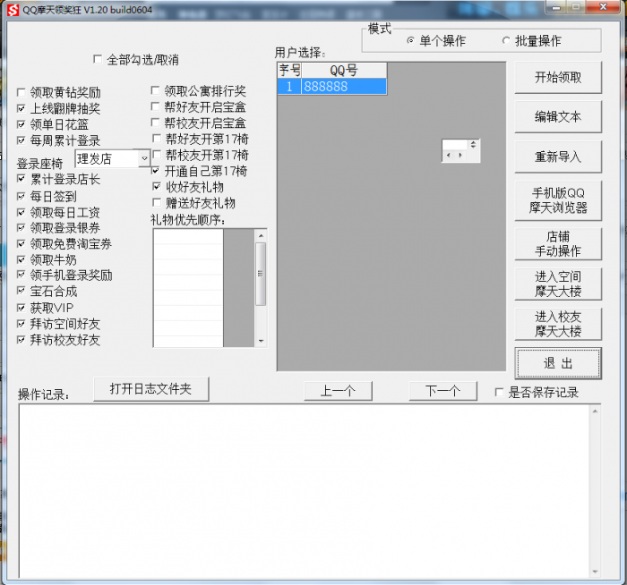Click gift priority list scroll-down arrow
Viewport: 627px width, 585px height.
tap(261, 341)
